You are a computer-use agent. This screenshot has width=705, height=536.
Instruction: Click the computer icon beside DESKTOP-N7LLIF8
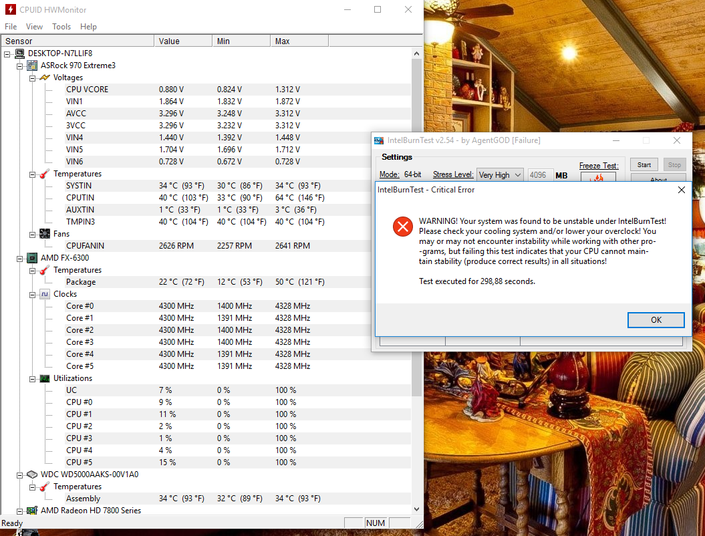tap(20, 53)
